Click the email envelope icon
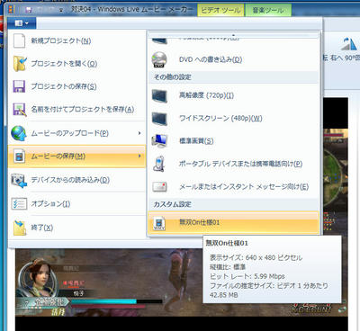 click(x=159, y=186)
